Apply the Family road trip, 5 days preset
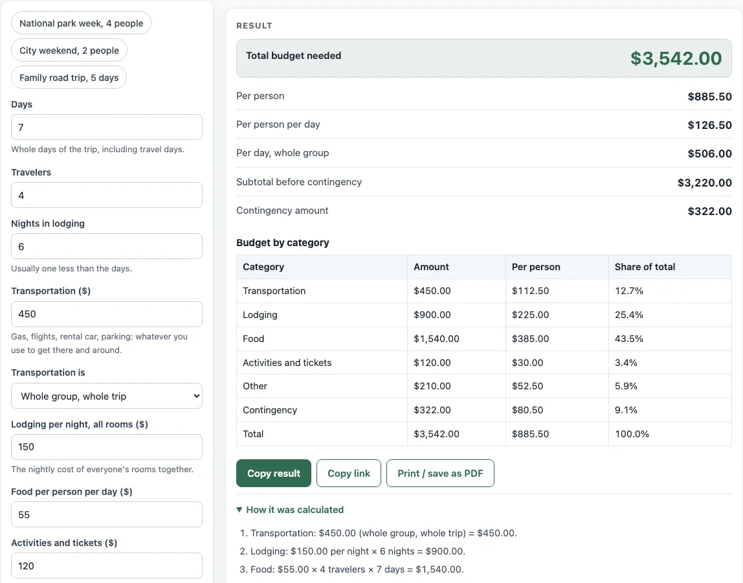This screenshot has width=743, height=583. pyautogui.click(x=69, y=77)
